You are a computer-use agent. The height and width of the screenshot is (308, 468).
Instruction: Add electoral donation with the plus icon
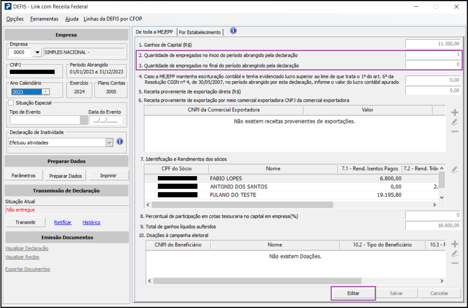454,244
